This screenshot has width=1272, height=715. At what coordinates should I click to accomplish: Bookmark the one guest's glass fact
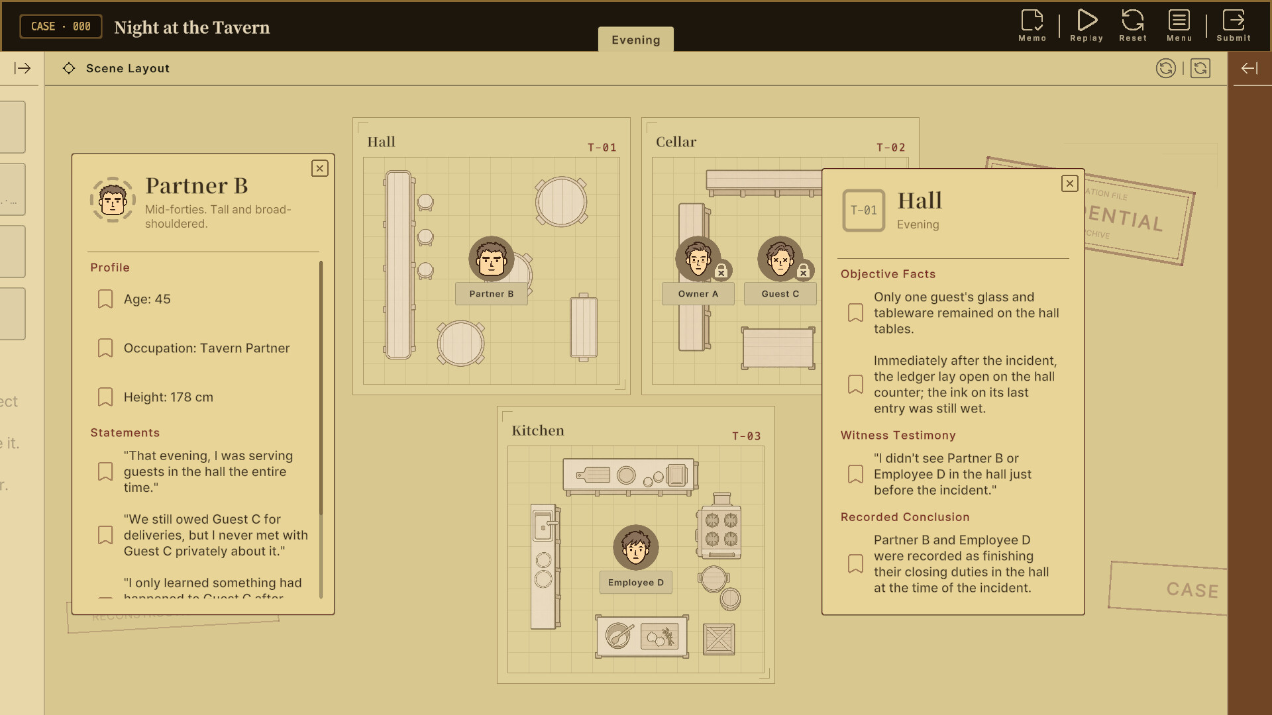pyautogui.click(x=856, y=313)
